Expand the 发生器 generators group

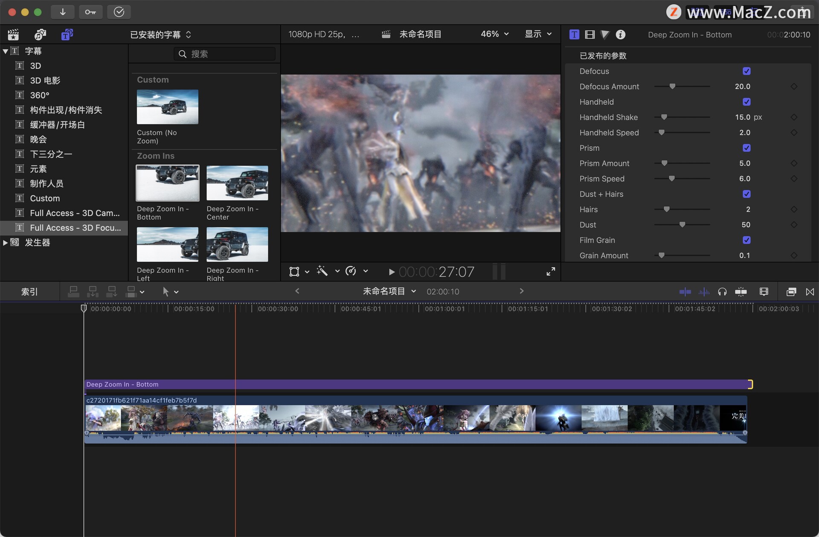tap(5, 243)
